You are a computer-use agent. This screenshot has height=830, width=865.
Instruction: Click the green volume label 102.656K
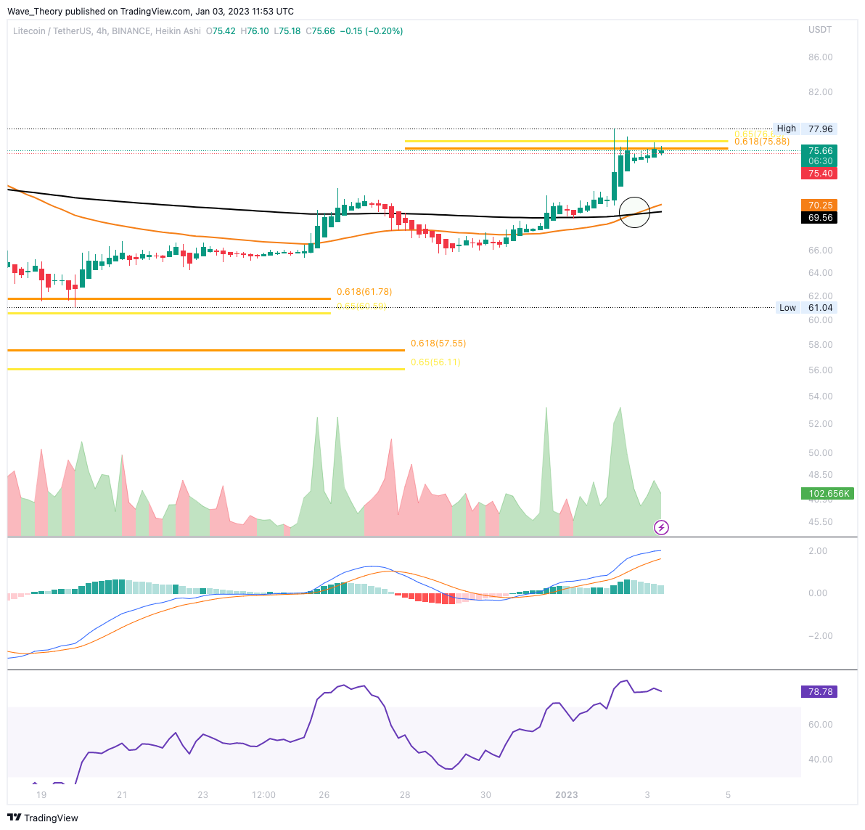pos(827,493)
